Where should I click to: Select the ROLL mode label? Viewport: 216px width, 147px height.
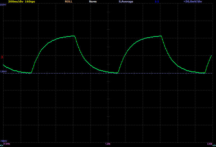coord(69,2)
